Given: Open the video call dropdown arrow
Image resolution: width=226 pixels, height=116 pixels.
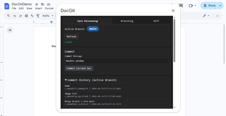Looking at the screenshot, I should pyautogui.click(x=195, y=6).
